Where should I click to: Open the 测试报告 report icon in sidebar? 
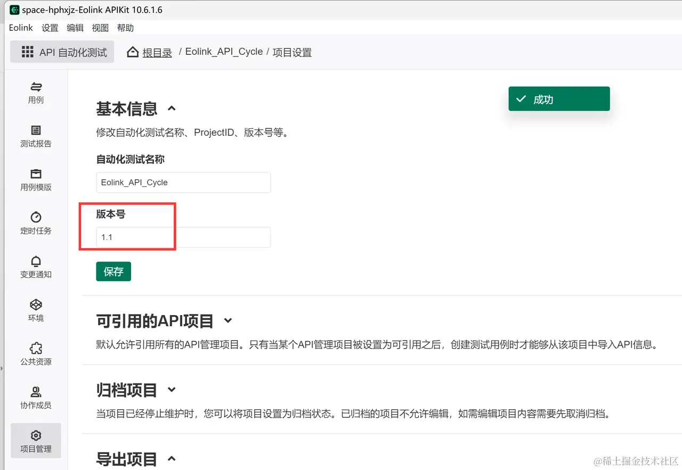click(36, 130)
